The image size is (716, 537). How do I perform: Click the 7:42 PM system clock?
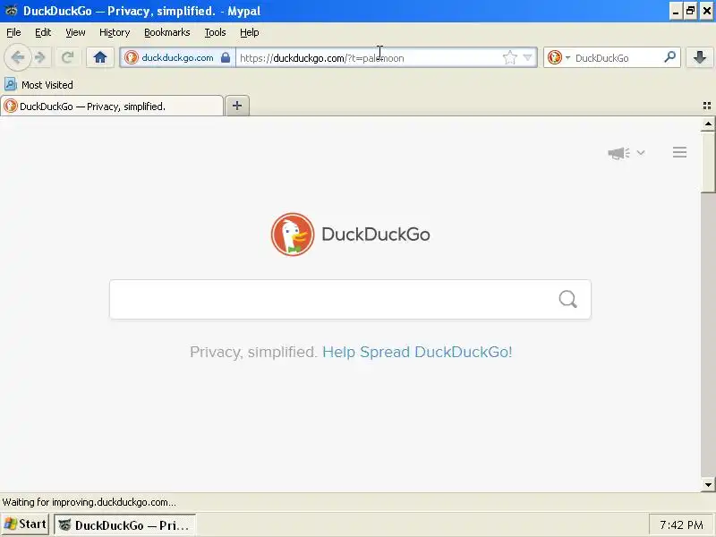(681, 525)
